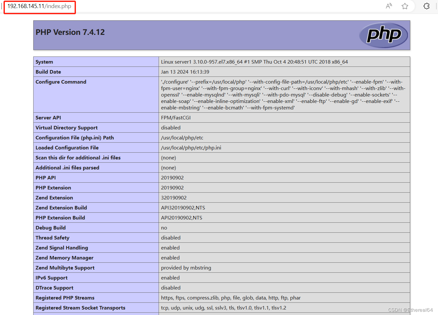Select the value '320190902'
This screenshot has height=315, width=438.
[174, 198]
